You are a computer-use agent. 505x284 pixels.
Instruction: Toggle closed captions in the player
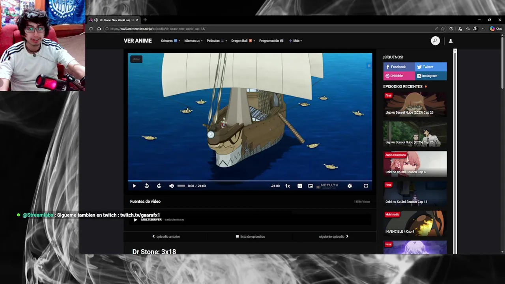pos(300,186)
